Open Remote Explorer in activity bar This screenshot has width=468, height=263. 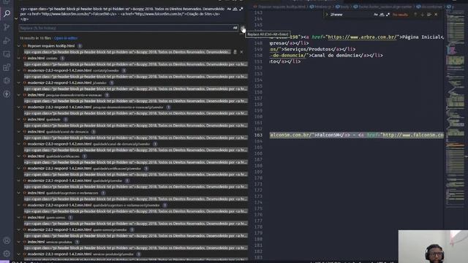coord(7,54)
